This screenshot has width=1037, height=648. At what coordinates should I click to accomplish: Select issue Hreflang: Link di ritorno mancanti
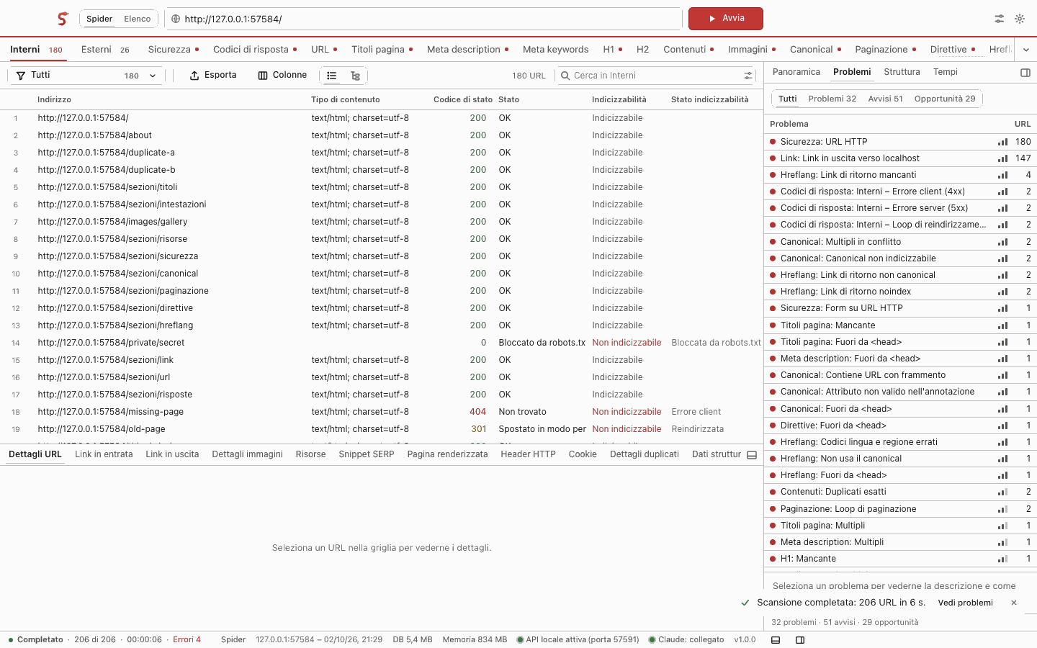[x=900, y=175]
